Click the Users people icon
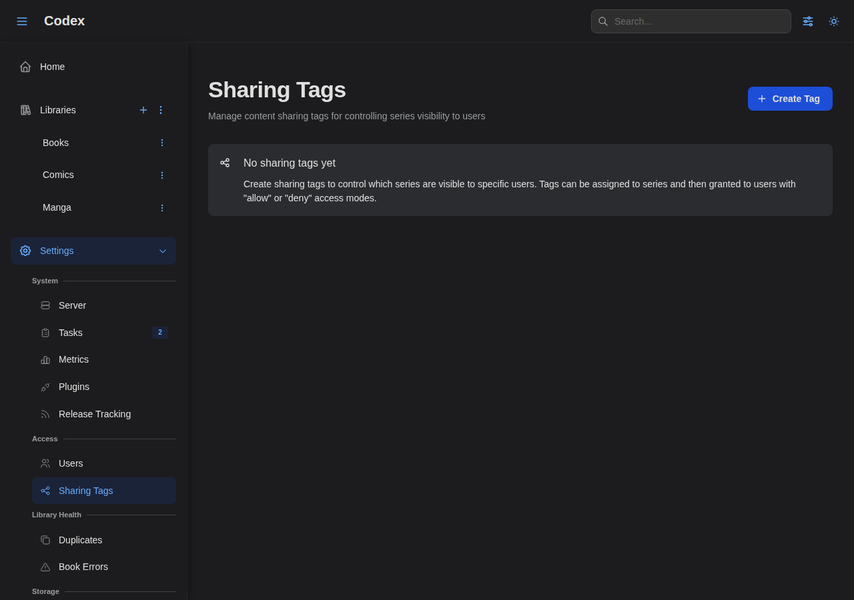The height and width of the screenshot is (600, 854). click(x=45, y=463)
